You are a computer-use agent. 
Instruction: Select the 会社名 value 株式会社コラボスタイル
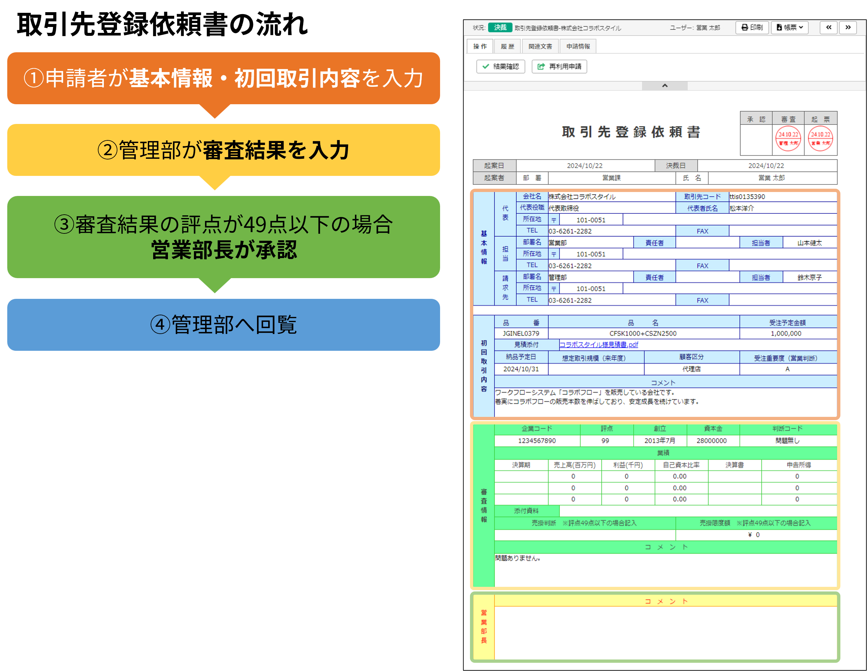[x=582, y=197]
